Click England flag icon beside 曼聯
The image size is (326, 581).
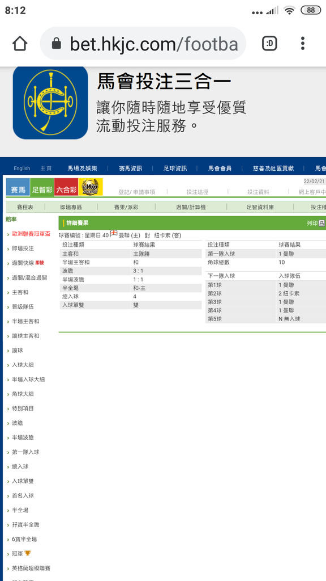coord(113,232)
